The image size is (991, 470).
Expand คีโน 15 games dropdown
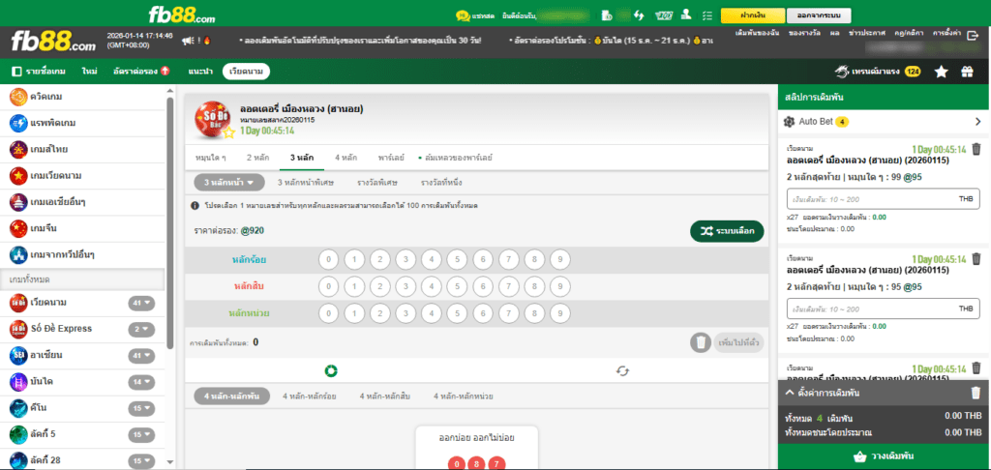141,409
